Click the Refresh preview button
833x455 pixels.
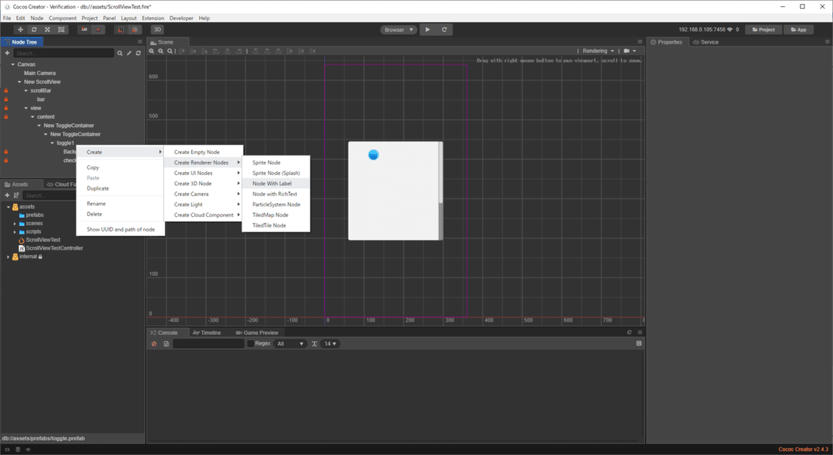444,30
